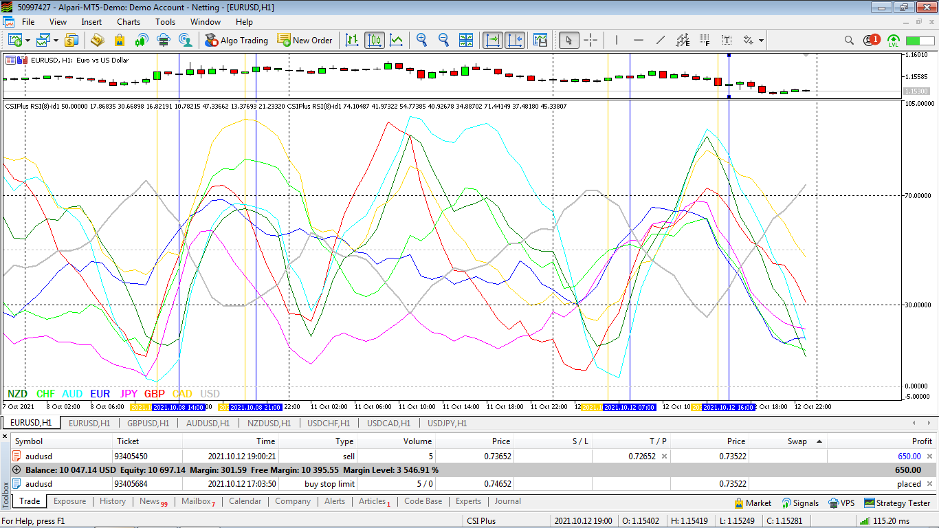Click the Zoom Out magnifier icon
The image size is (939, 528).
pos(443,40)
